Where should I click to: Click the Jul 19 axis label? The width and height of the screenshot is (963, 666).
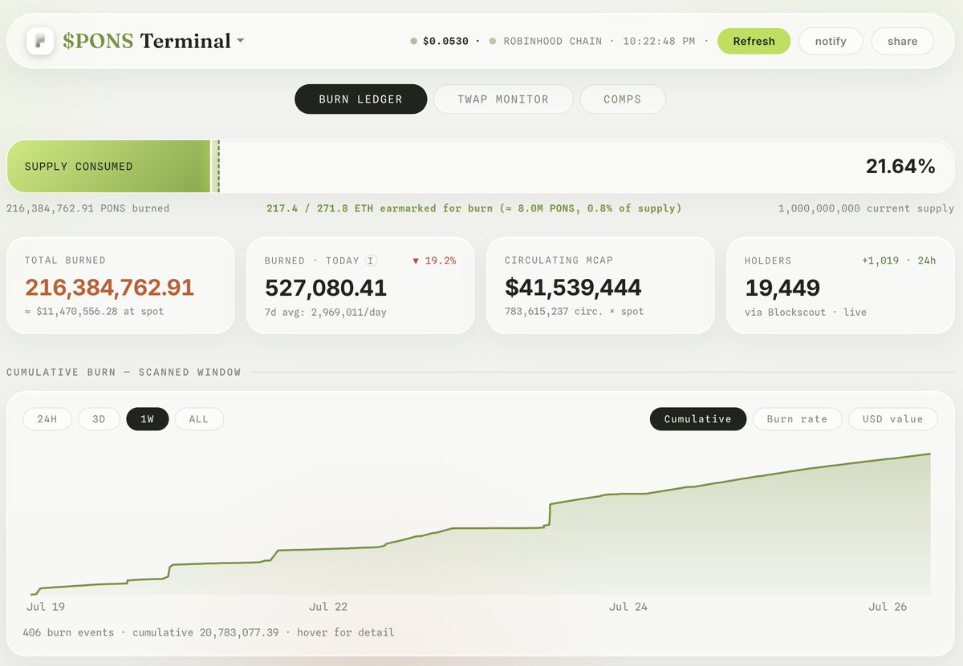click(x=47, y=607)
